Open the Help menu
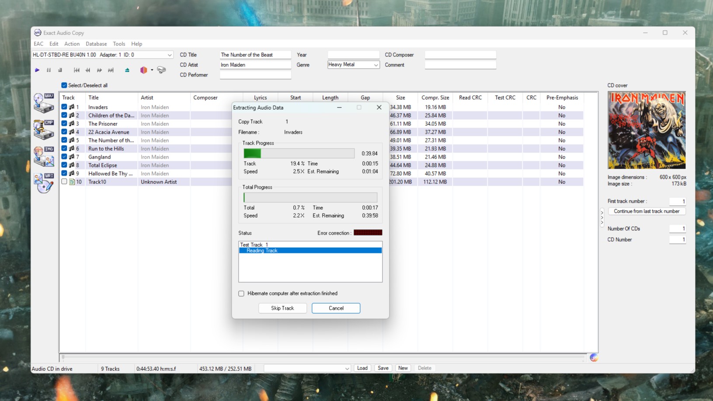713x401 pixels. pyautogui.click(x=136, y=44)
